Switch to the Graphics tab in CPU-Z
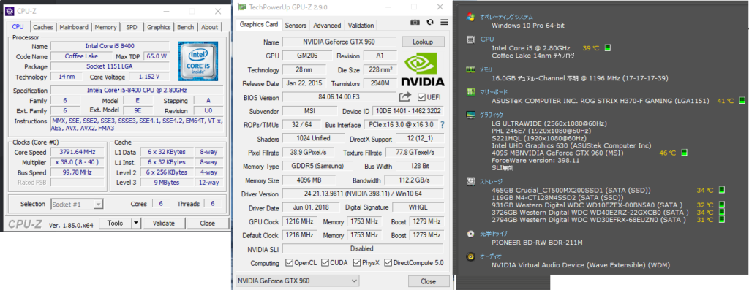This screenshot has height=290, width=749. 159,27
